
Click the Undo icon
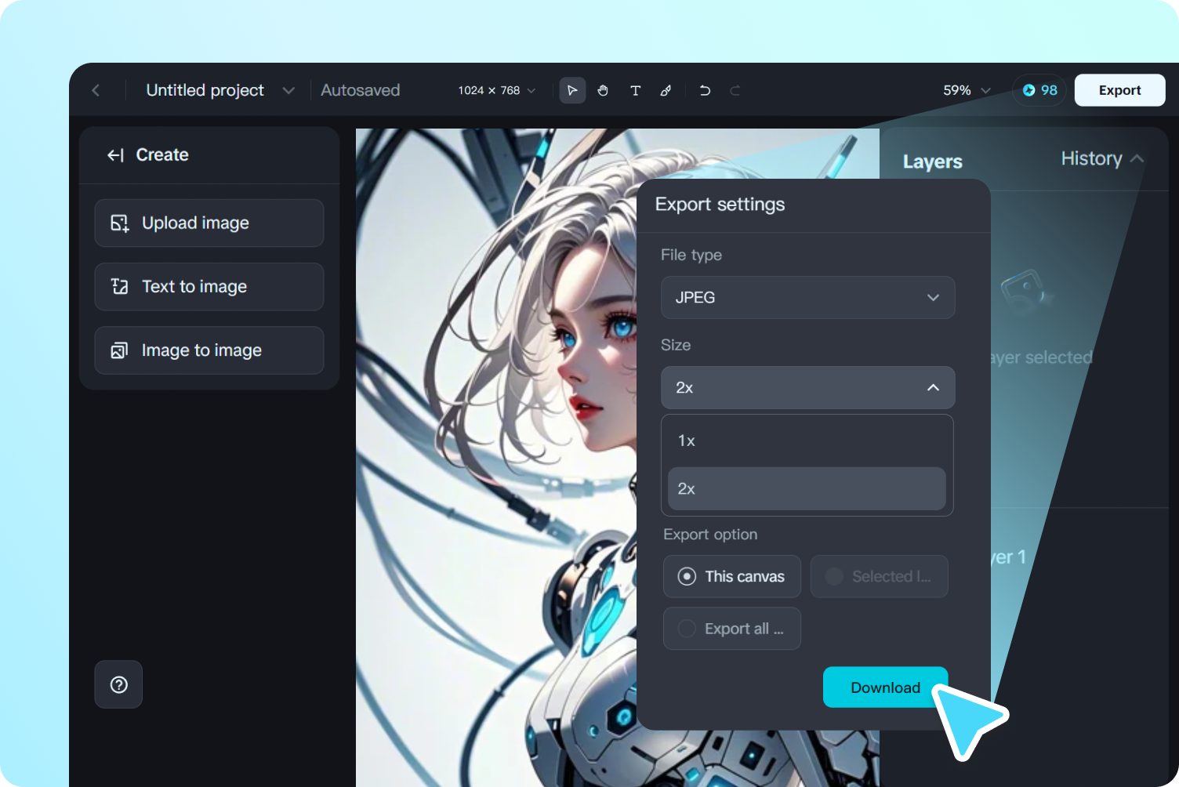coord(704,90)
